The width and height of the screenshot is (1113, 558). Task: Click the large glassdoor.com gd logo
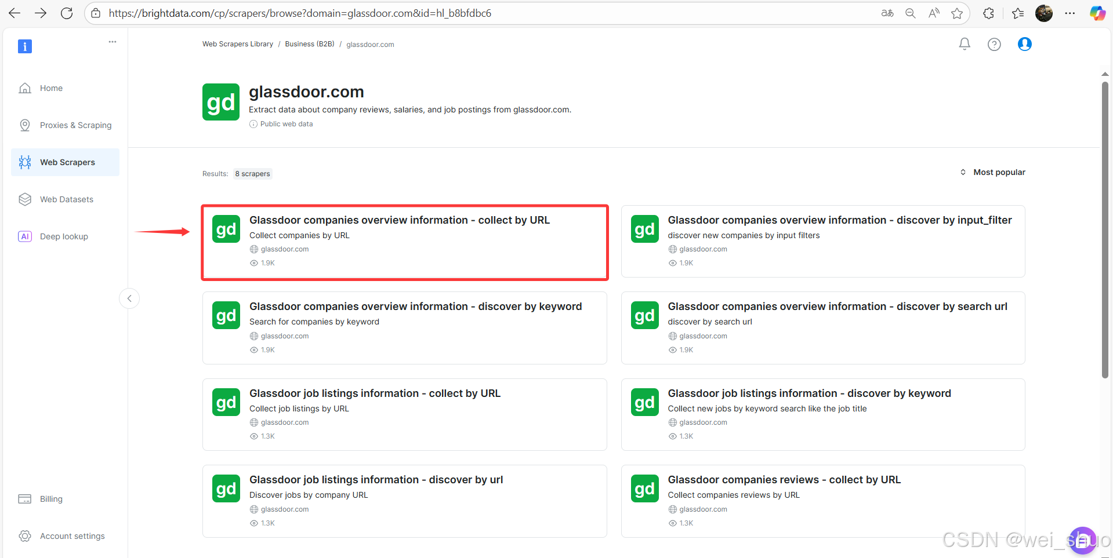221,102
